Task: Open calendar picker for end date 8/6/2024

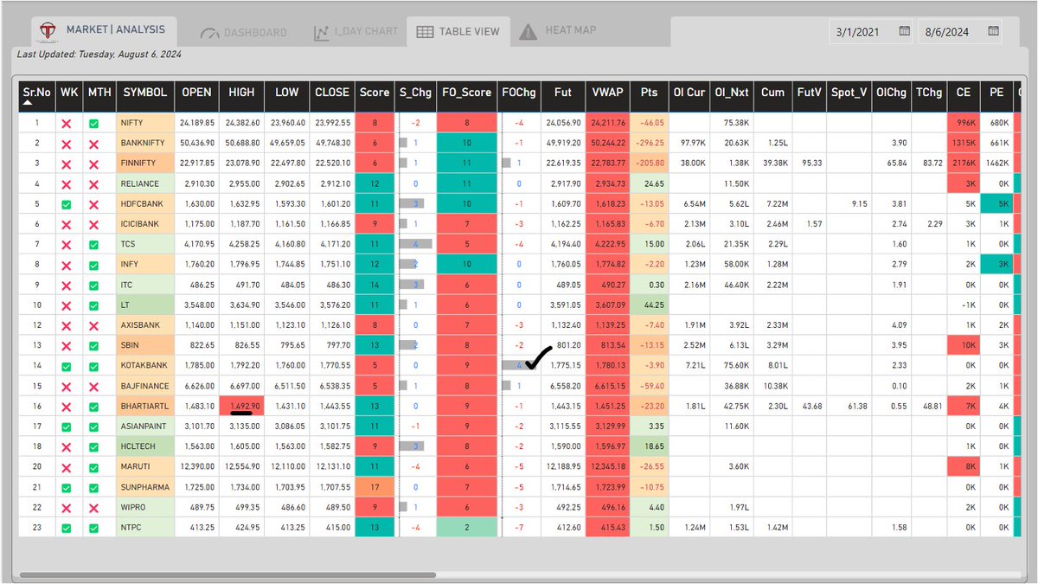Action: pyautogui.click(x=994, y=31)
